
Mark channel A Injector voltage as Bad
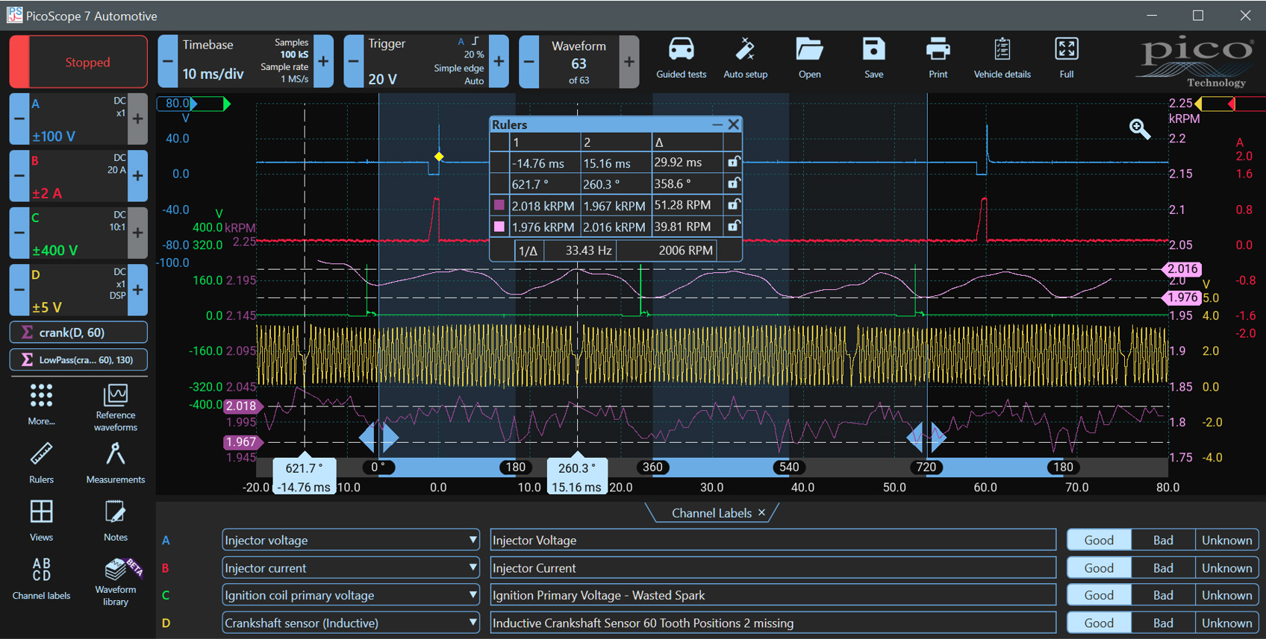coord(1163,540)
